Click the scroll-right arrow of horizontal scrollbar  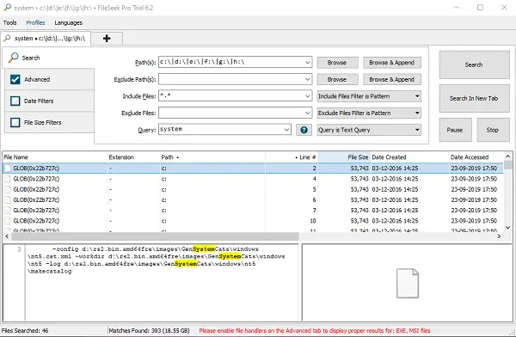(499, 236)
